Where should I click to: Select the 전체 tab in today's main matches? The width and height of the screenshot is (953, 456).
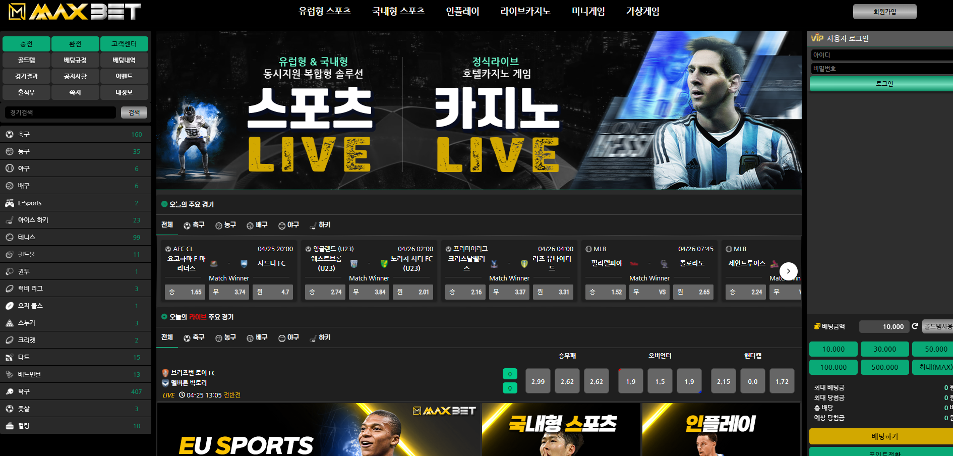pyautogui.click(x=167, y=225)
